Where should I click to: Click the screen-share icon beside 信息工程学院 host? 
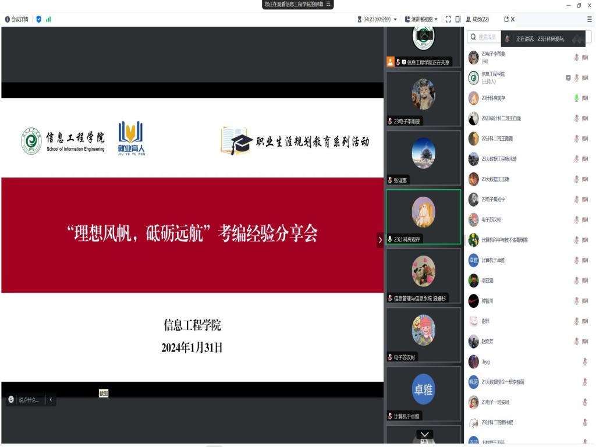pos(567,77)
